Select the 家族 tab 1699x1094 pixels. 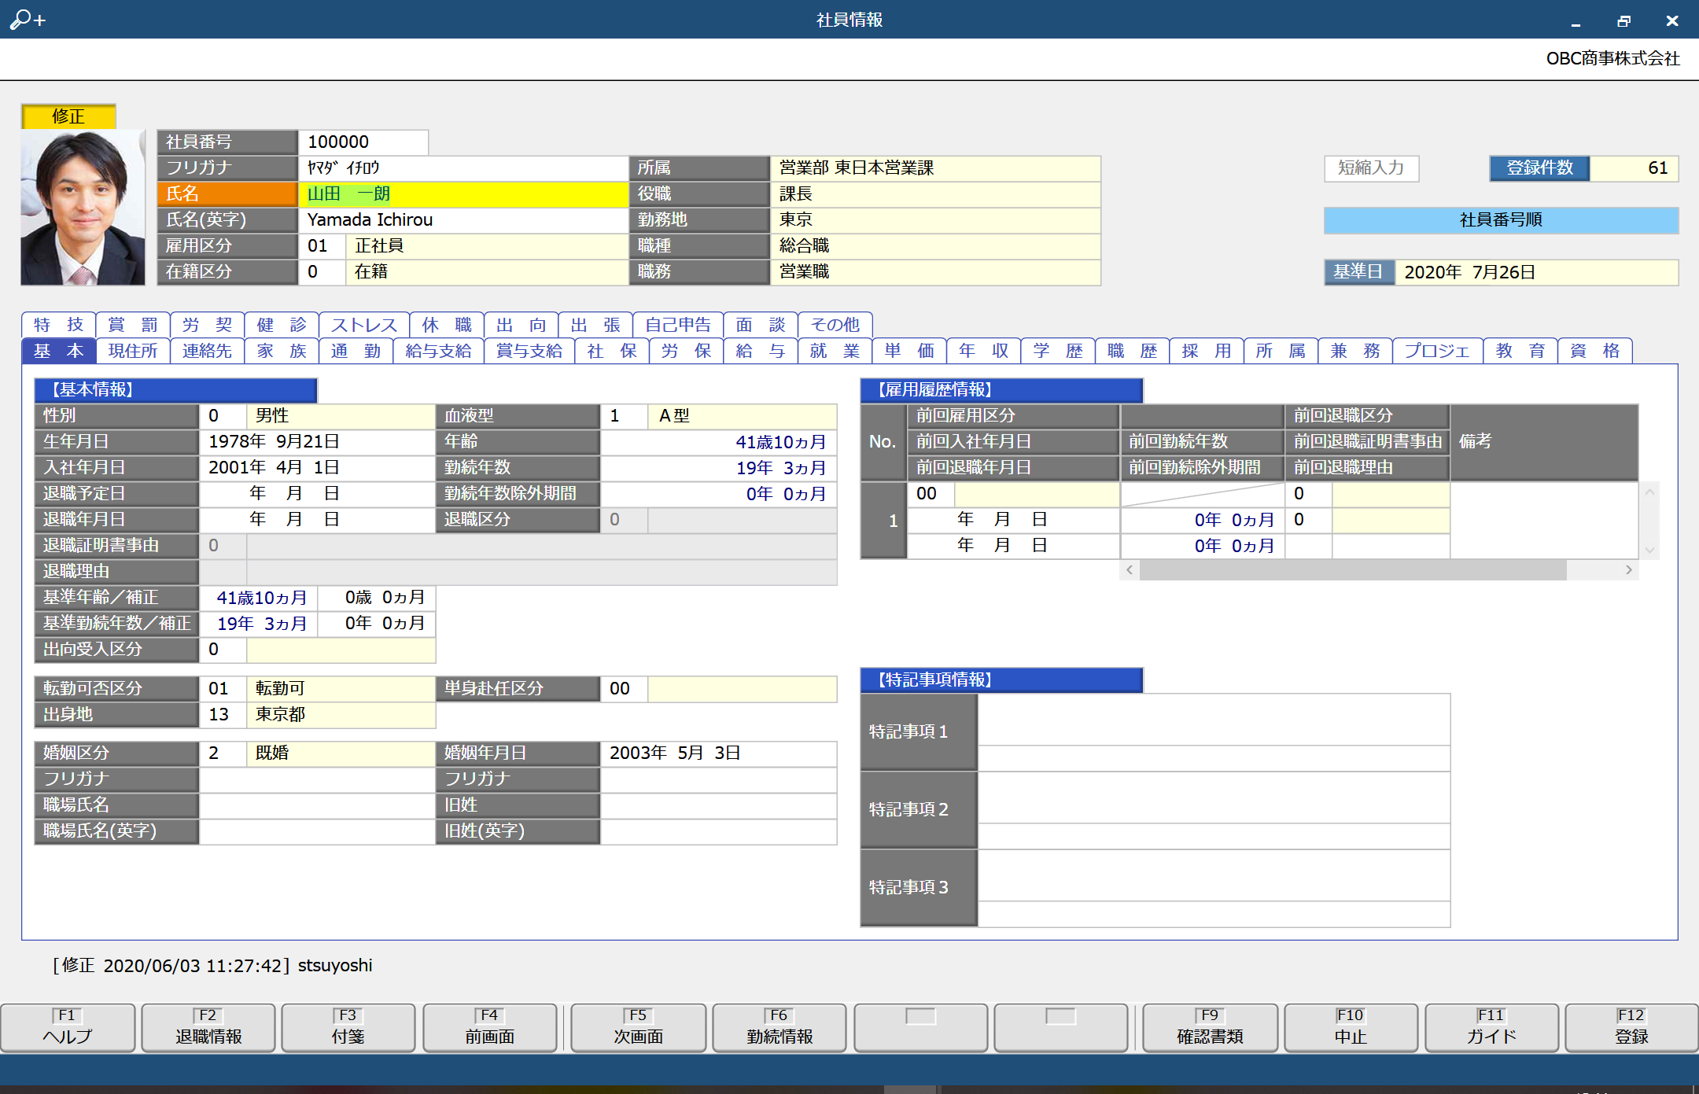pyautogui.click(x=282, y=351)
